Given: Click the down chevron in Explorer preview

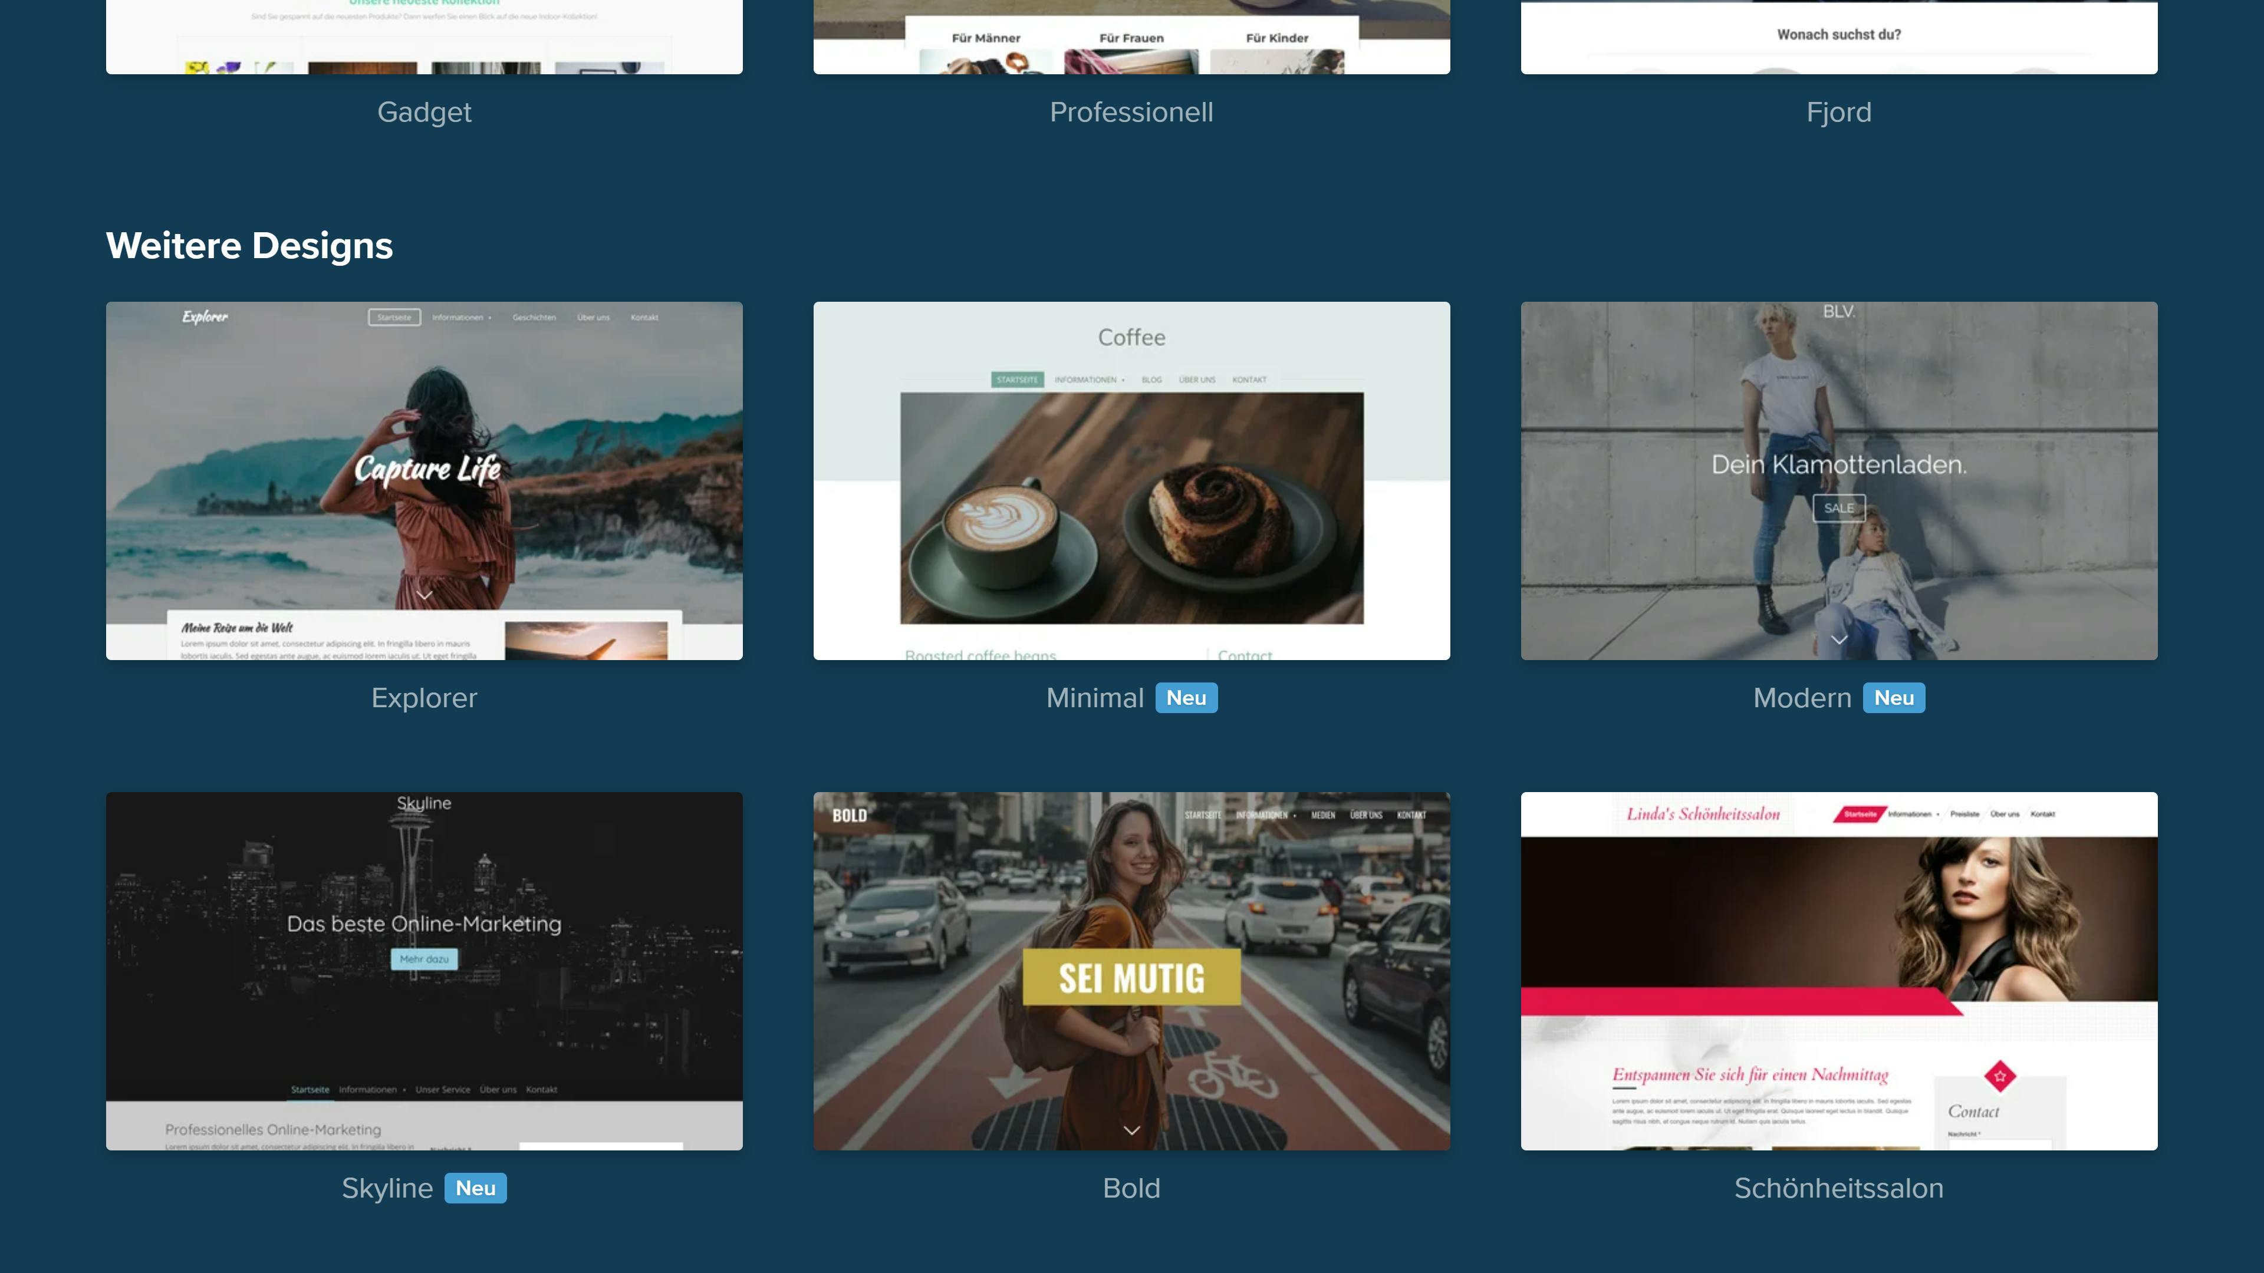Looking at the screenshot, I should pos(424,595).
